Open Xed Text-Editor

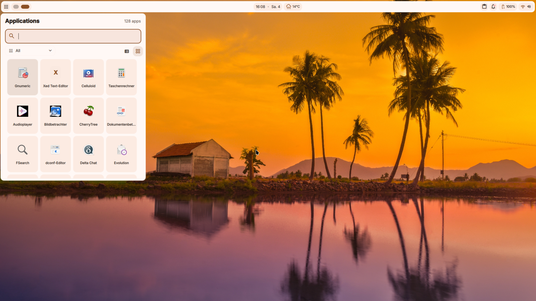coord(55,77)
